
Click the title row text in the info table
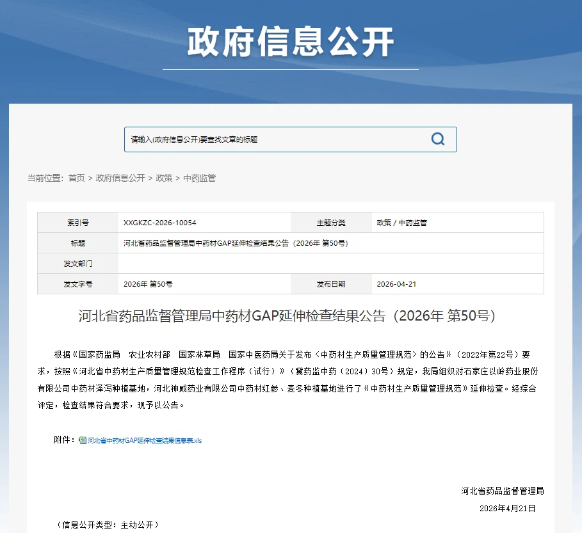pyautogui.click(x=236, y=243)
